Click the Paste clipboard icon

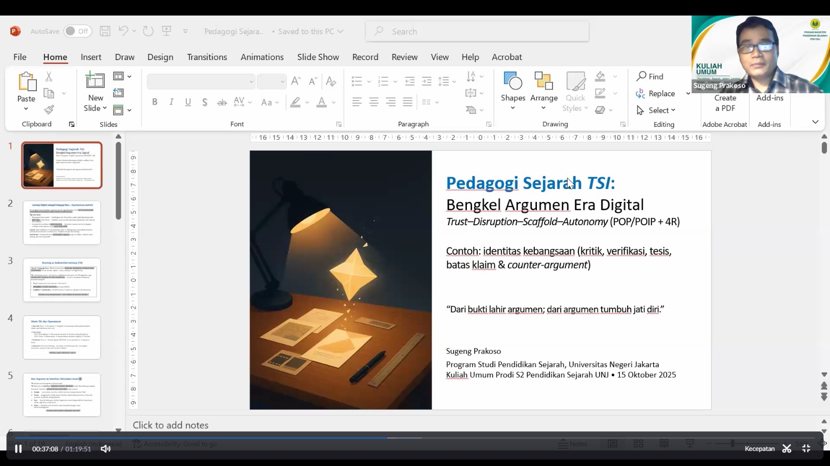click(x=26, y=82)
